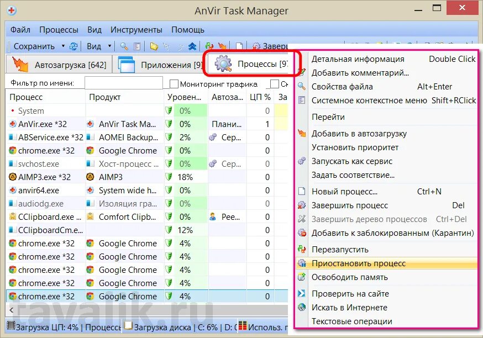Click the Завер... kill process toolbar button
Screen dimensions: 483x338
270,46
